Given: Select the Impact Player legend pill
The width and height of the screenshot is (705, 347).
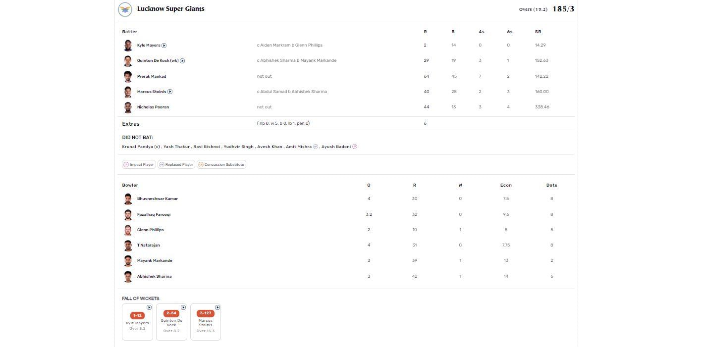Looking at the screenshot, I should click(x=139, y=164).
